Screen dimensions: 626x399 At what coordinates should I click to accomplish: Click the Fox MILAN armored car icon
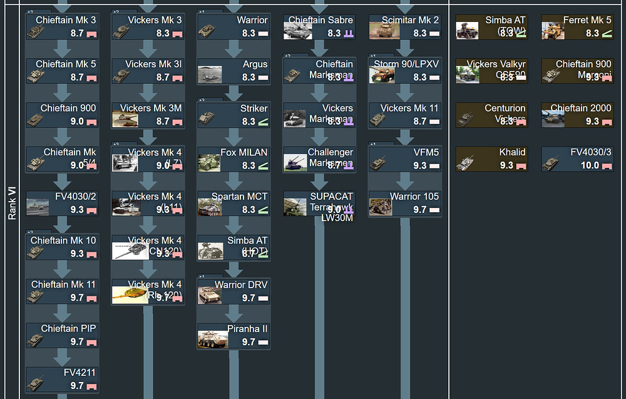[x=210, y=163]
